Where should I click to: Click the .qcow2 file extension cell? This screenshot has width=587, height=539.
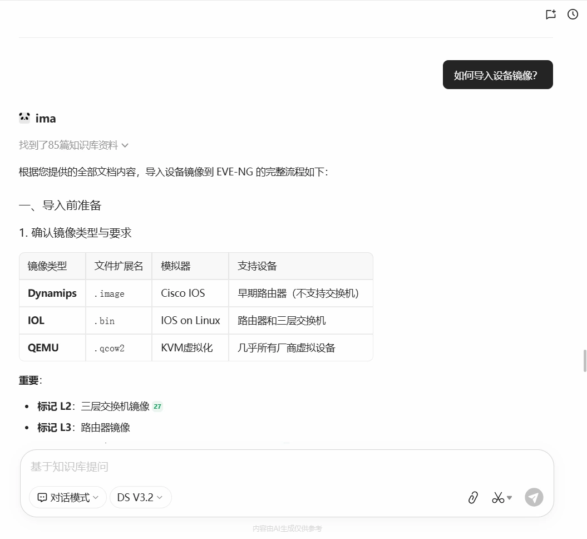click(x=109, y=348)
